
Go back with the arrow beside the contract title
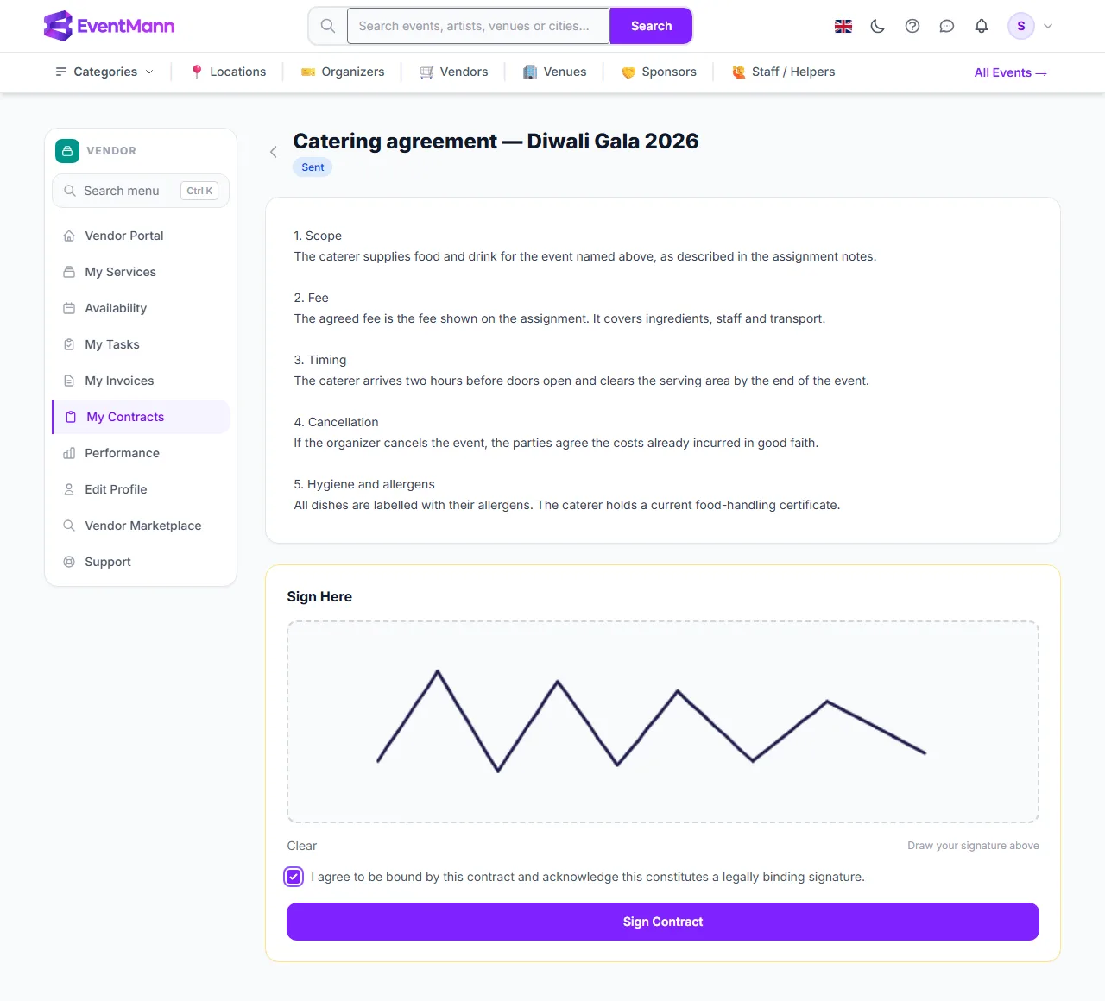(x=274, y=152)
